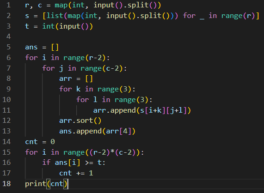
Task: Click 'print' on line 18
Action: pyautogui.click(x=36, y=184)
